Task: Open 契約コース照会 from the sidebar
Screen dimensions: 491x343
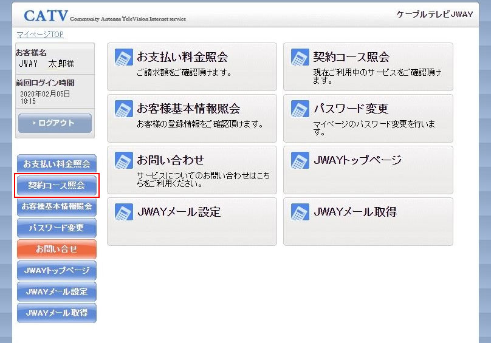Action: [57, 185]
